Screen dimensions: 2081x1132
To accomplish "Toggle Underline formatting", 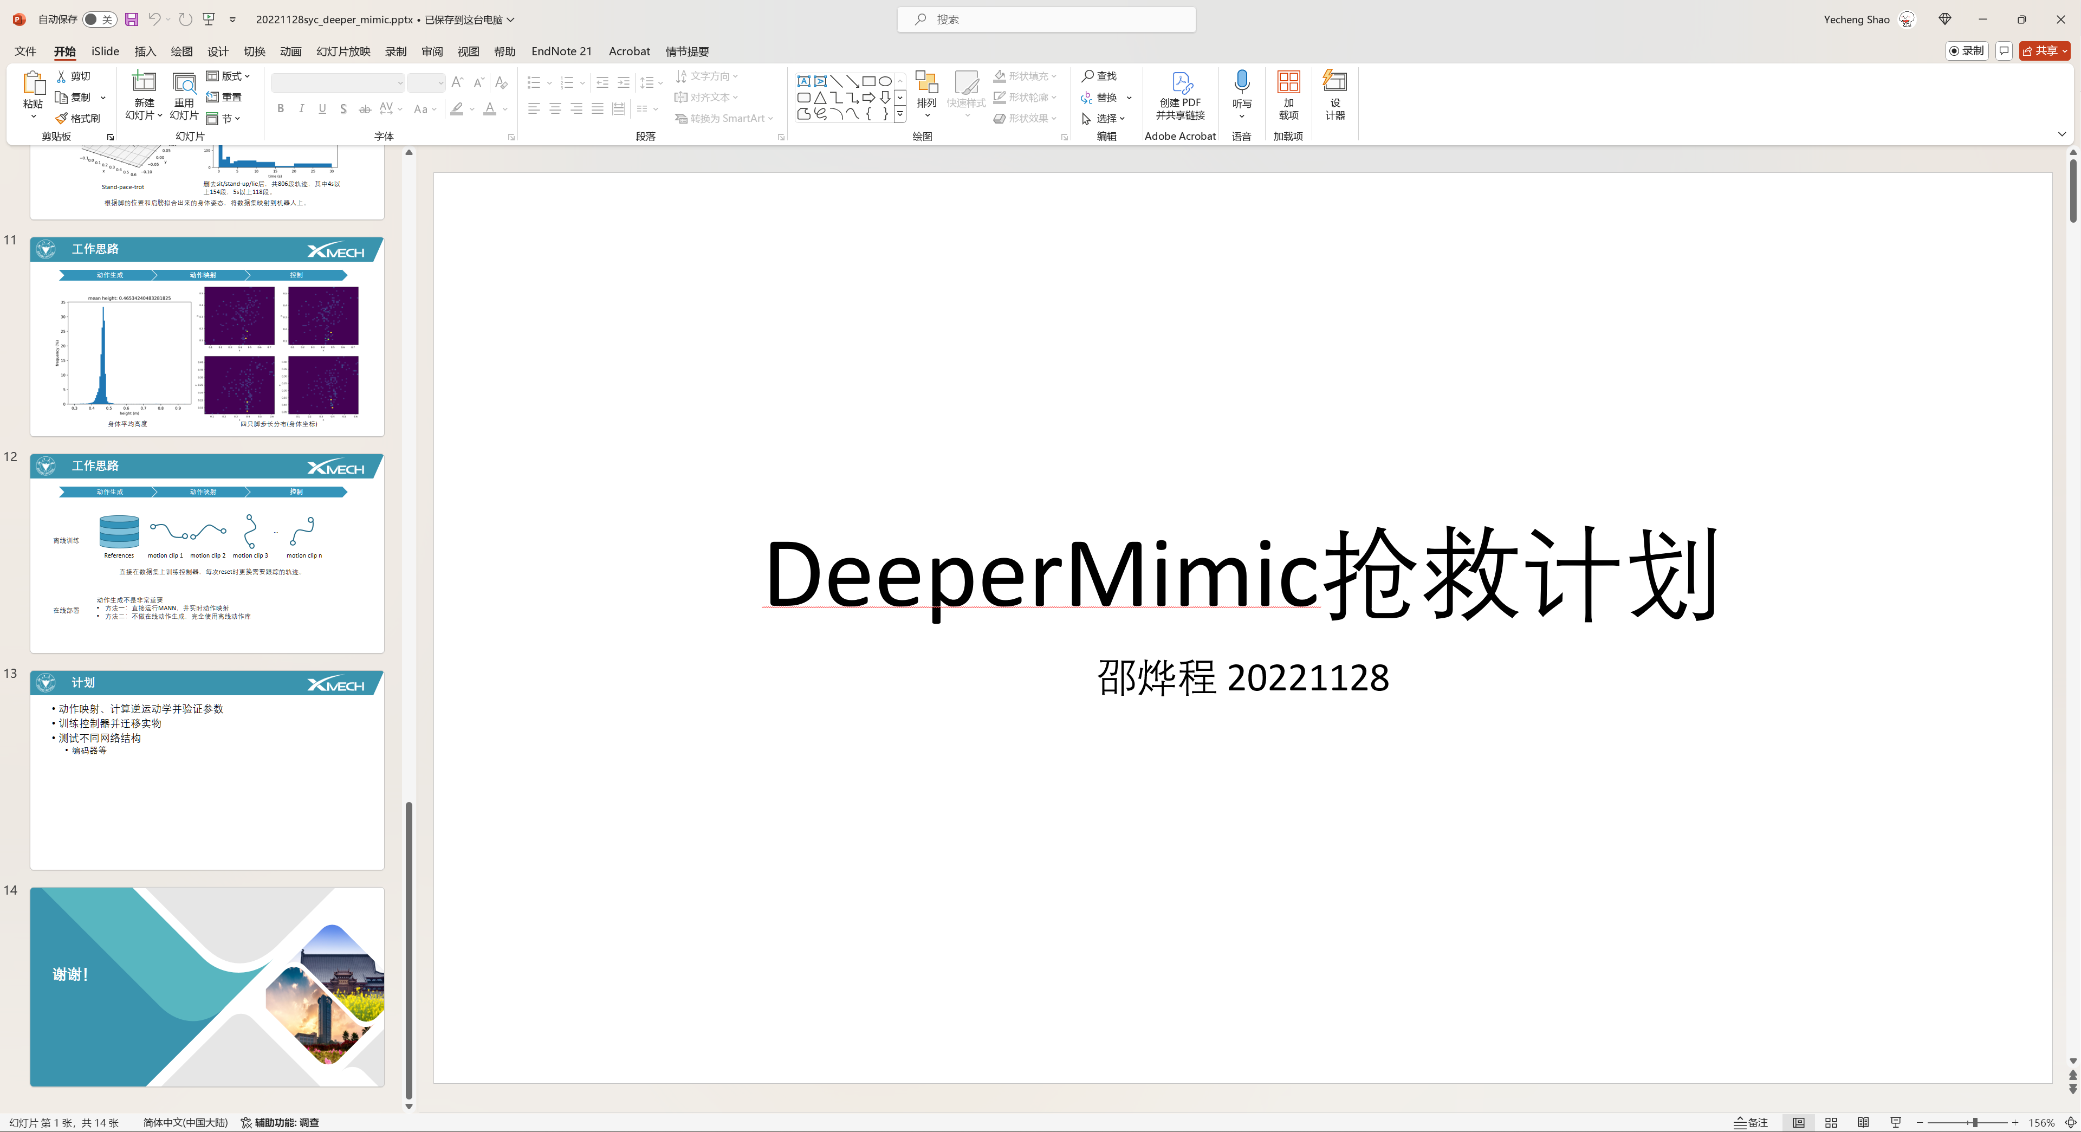I will click(322, 108).
